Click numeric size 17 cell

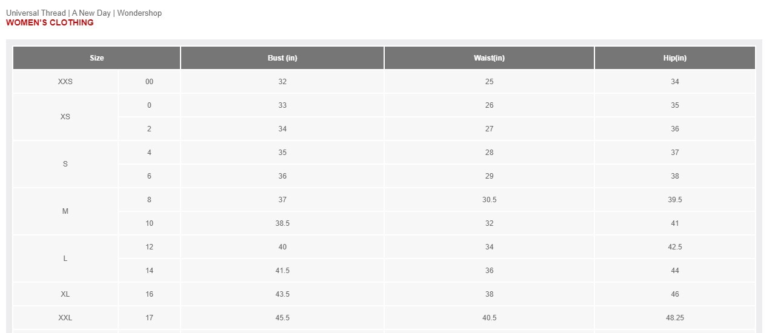coord(149,318)
